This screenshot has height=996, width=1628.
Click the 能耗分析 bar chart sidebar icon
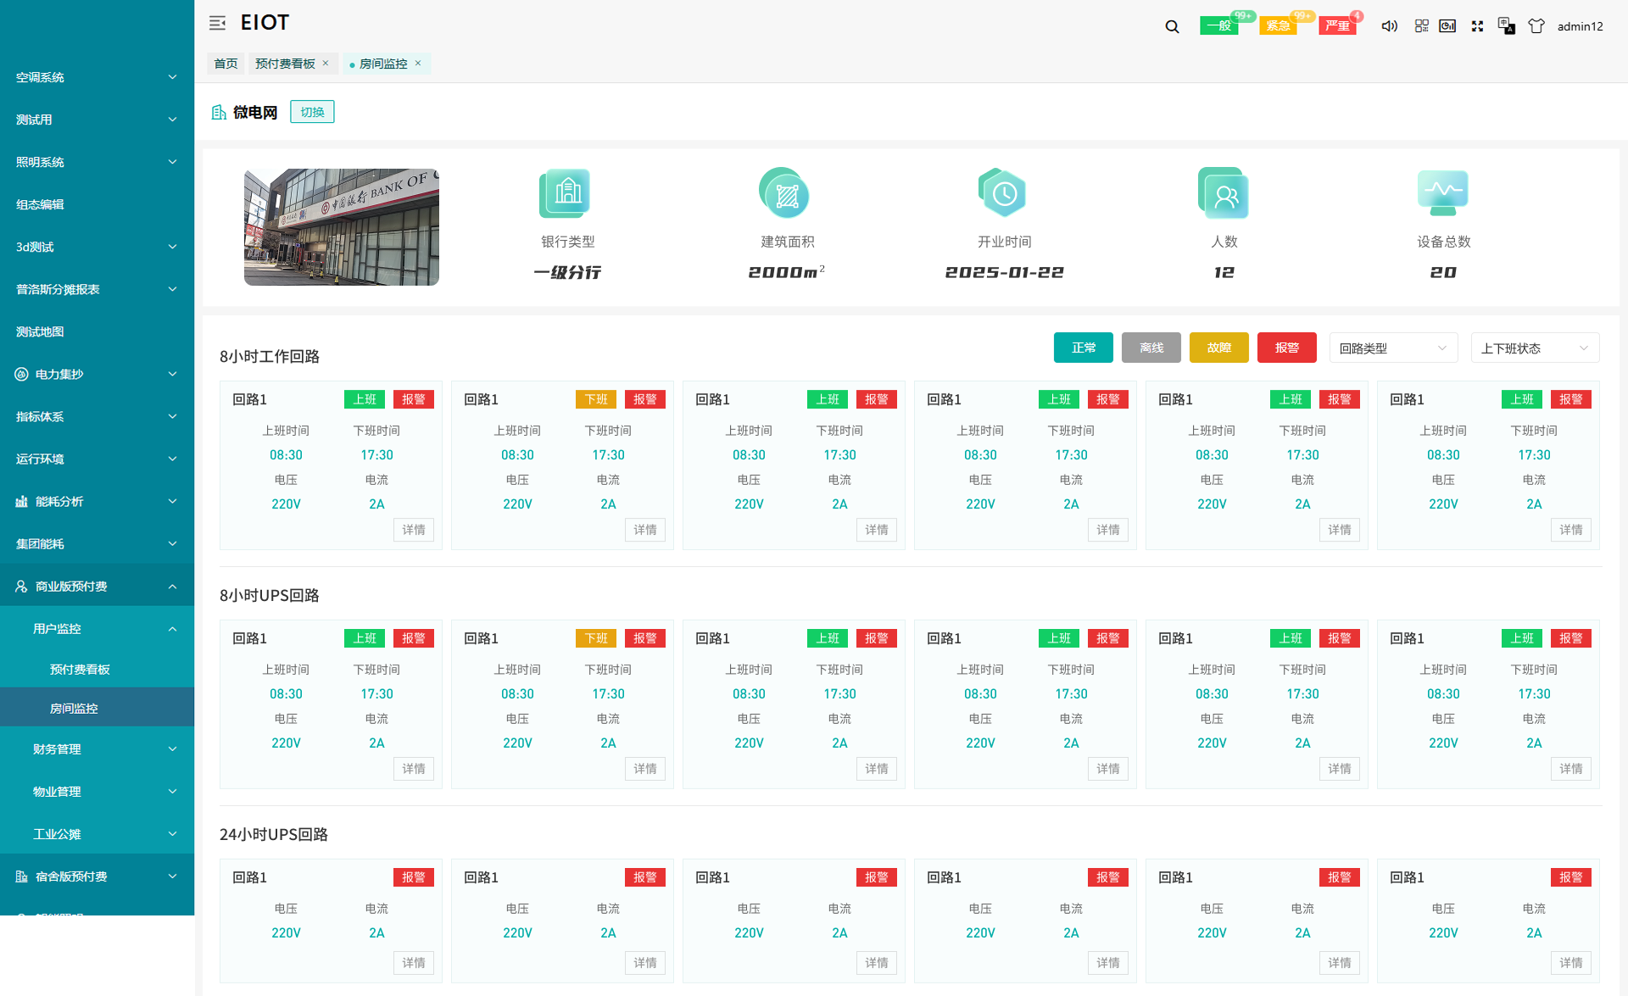pyautogui.click(x=22, y=501)
